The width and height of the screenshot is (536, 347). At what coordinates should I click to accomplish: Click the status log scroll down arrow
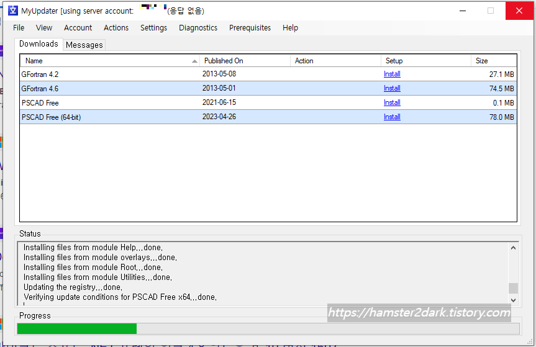coord(513,300)
